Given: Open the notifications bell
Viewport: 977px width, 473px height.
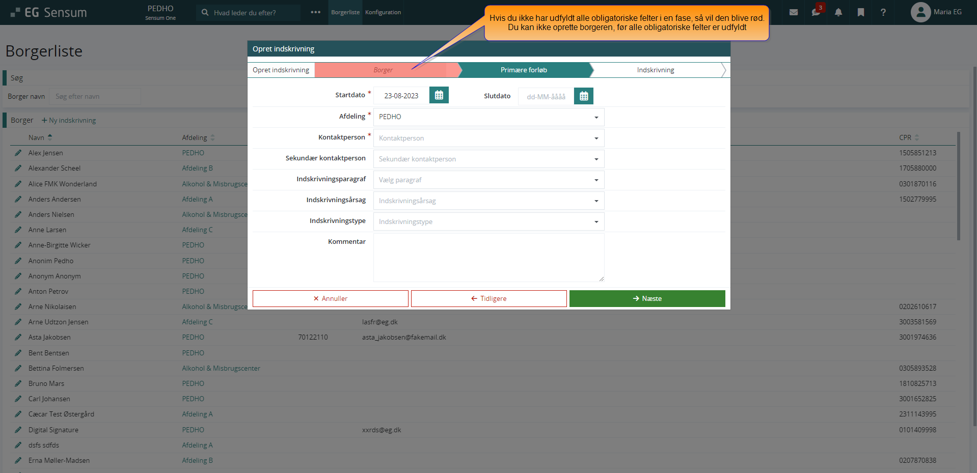Looking at the screenshot, I should coord(838,12).
